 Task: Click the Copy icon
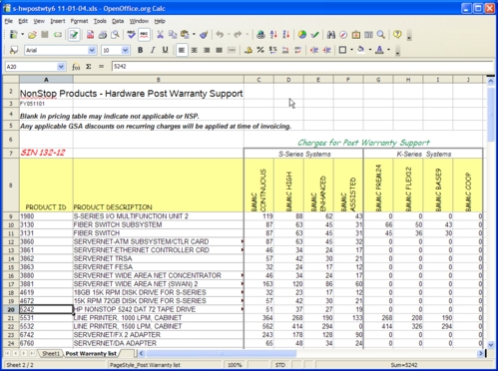point(173,35)
